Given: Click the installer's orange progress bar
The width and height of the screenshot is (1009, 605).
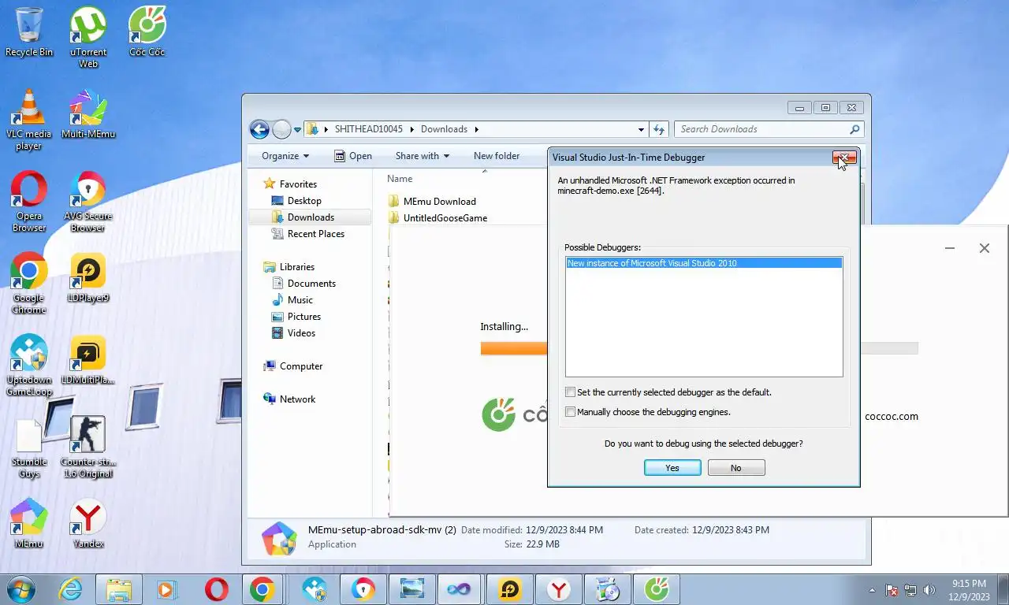Looking at the screenshot, I should click(x=514, y=348).
